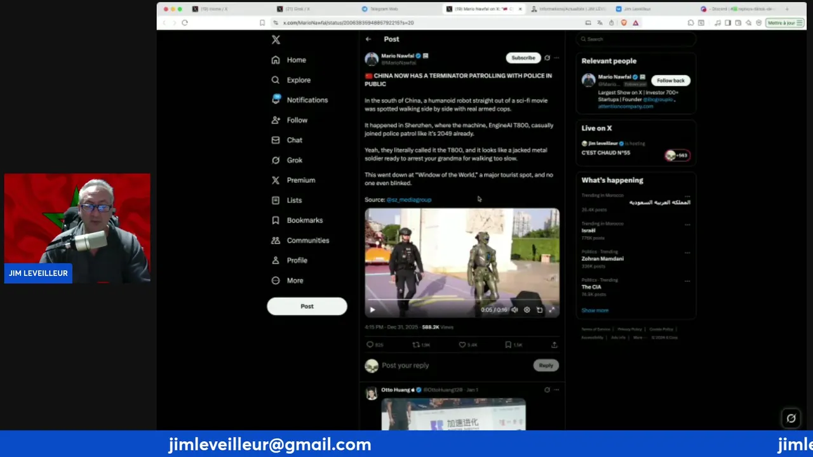Click the browser address bar URL
813x457 pixels.
tap(348, 23)
